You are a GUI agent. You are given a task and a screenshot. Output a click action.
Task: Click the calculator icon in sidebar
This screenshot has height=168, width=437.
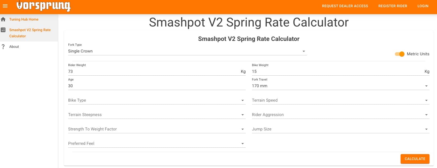(x=3, y=30)
